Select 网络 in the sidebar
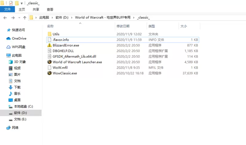 pos(15,128)
